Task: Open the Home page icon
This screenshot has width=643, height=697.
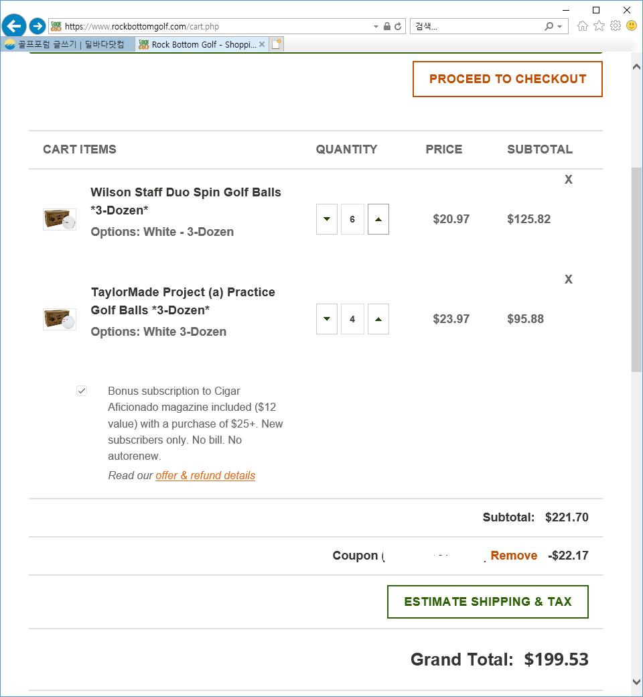Action: (583, 26)
